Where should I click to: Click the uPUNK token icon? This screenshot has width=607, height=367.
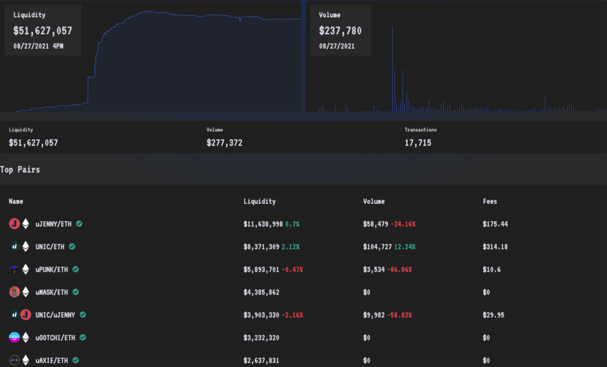14,269
